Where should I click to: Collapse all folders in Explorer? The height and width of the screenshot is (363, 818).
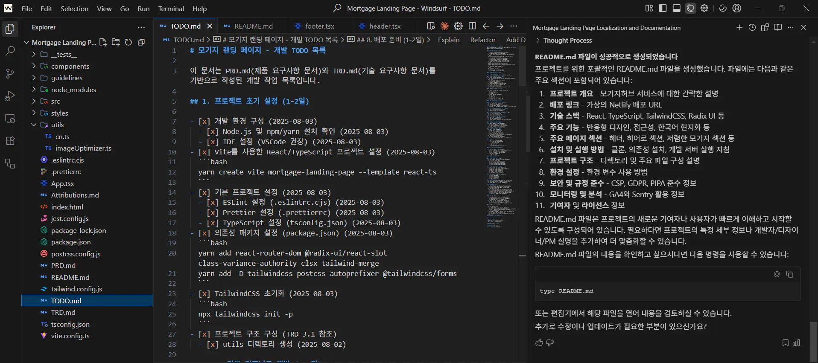tap(141, 42)
